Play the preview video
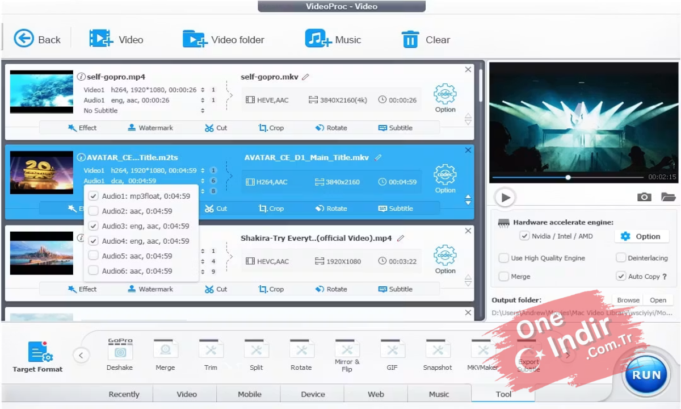Image resolution: width=681 pixels, height=409 pixels. tap(504, 197)
